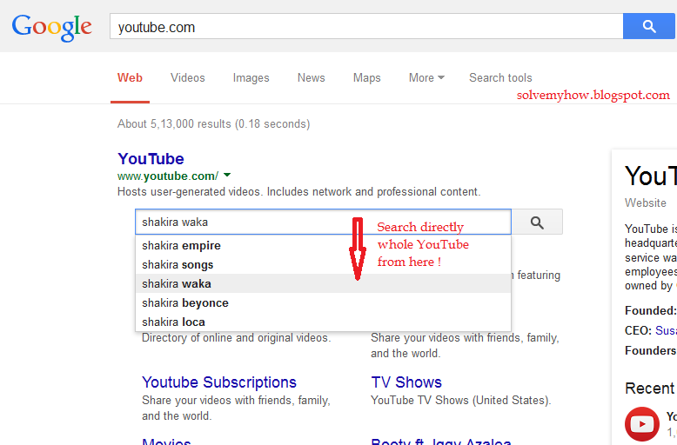Expand the green arrow beside www.youtube.com
Viewport: 677px width, 445px height.
227,176
